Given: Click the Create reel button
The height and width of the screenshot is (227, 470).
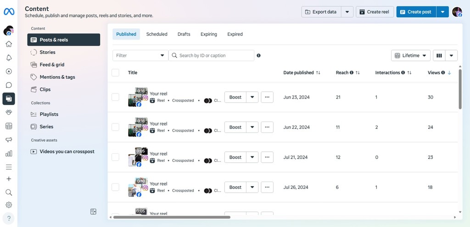Looking at the screenshot, I should tap(375, 12).
